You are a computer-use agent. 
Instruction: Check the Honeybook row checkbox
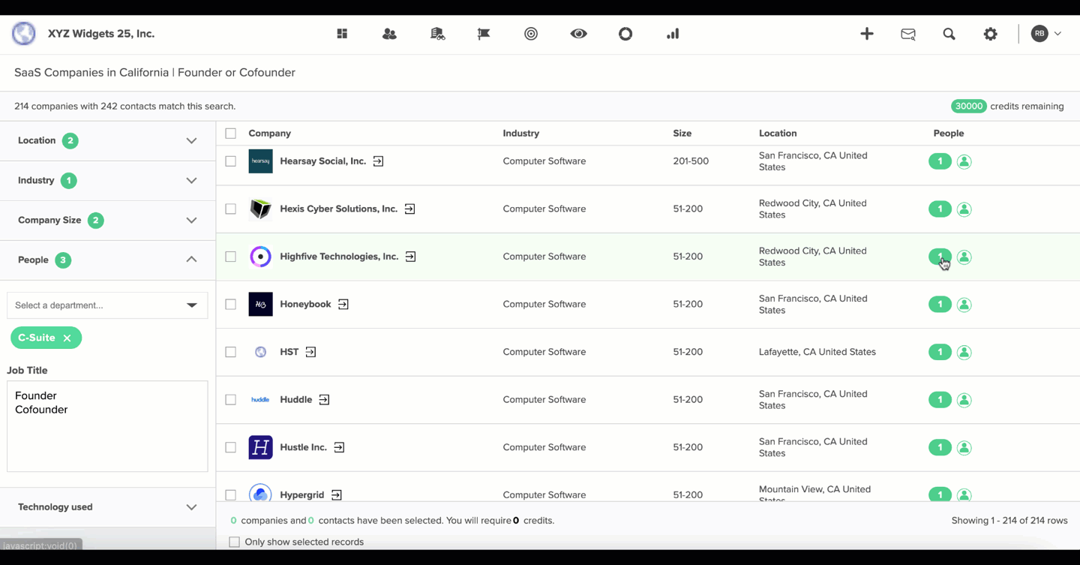pos(231,305)
